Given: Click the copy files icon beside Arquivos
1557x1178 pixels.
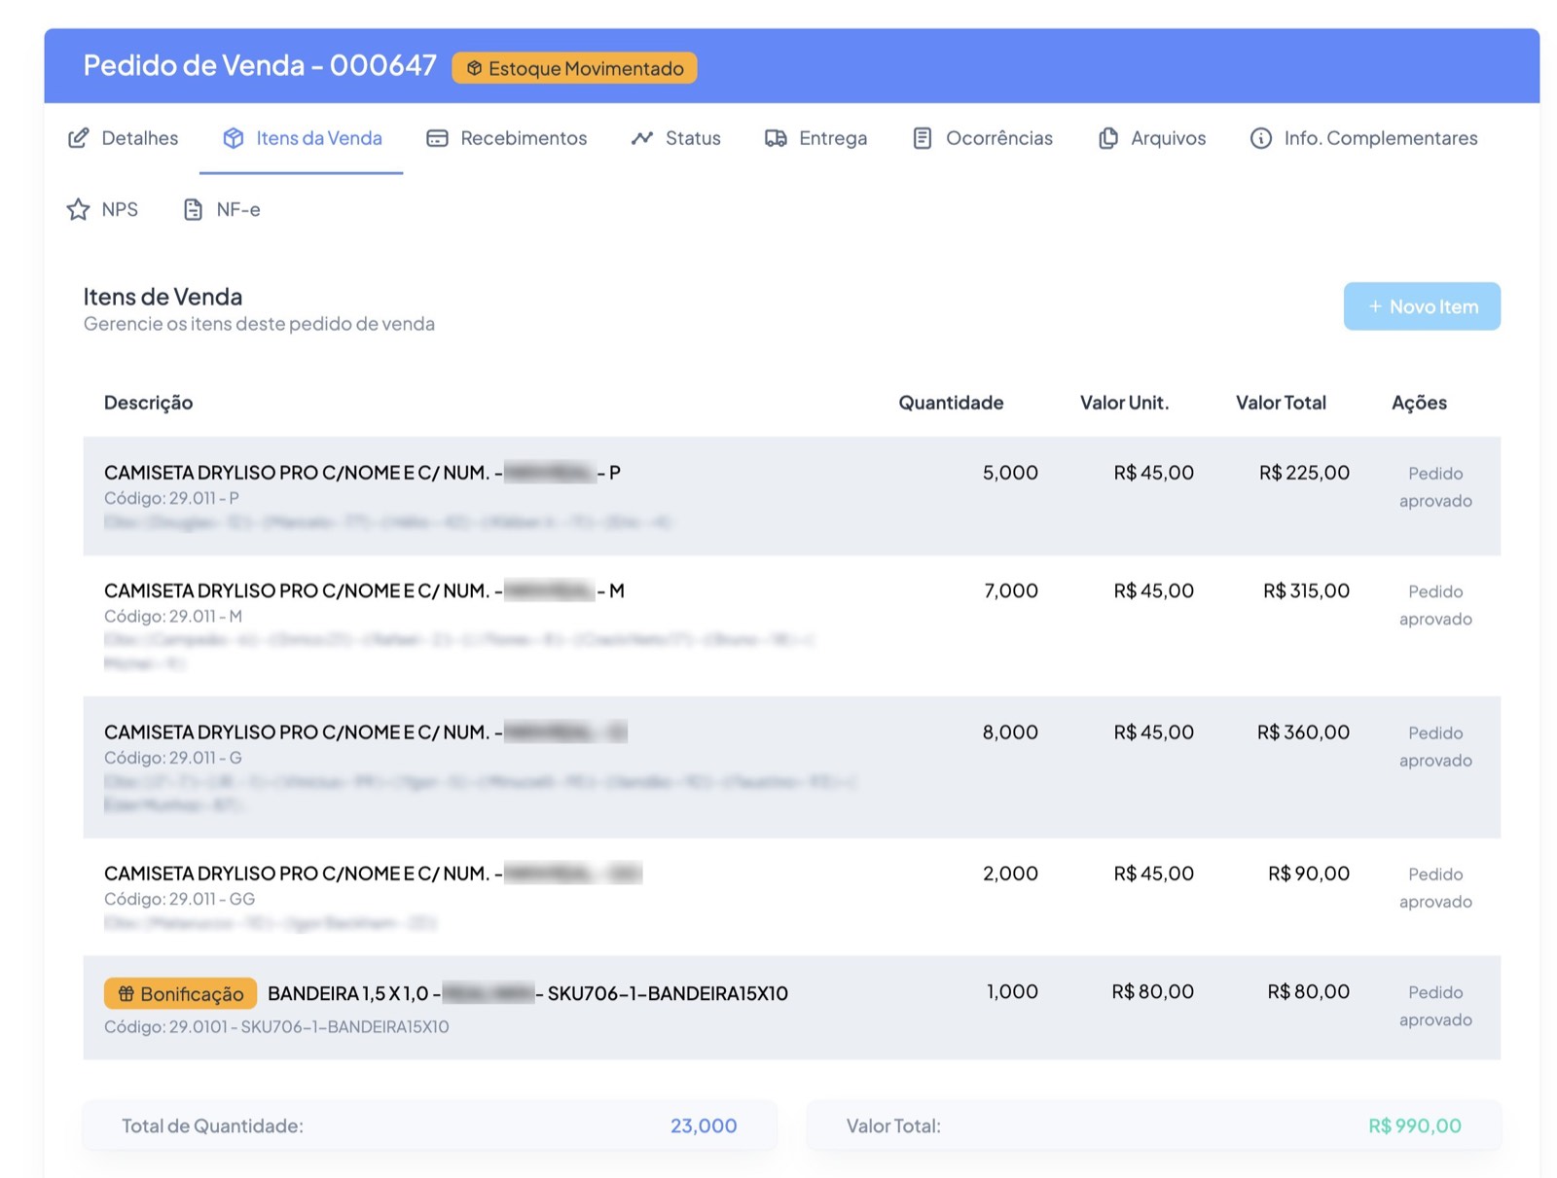Looking at the screenshot, I should (x=1107, y=138).
